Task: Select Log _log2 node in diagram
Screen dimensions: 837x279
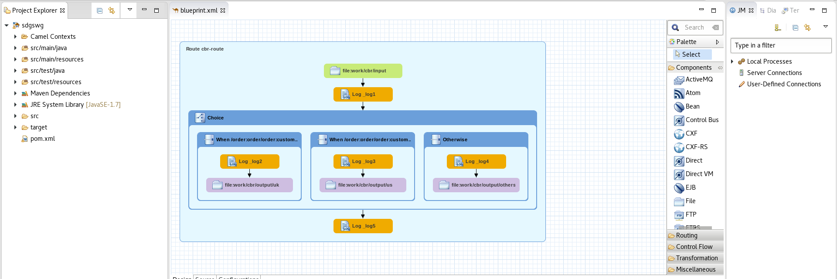Action: point(250,161)
